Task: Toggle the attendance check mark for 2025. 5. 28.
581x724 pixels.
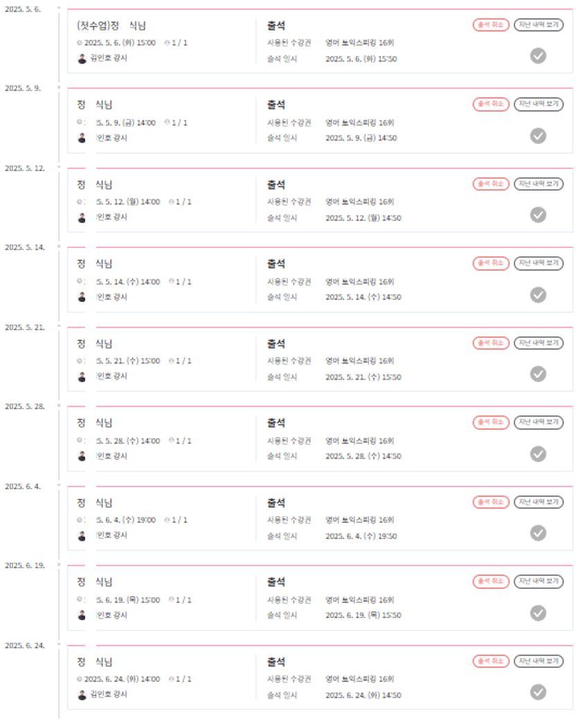Action: 538,454
